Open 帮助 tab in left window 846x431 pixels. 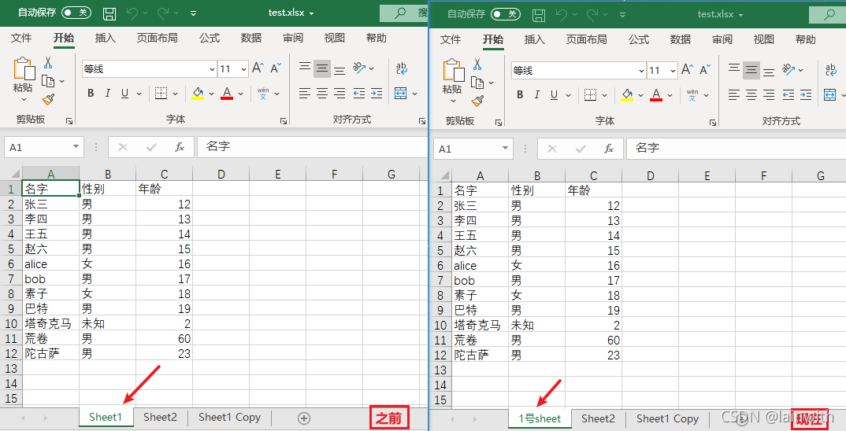[376, 38]
